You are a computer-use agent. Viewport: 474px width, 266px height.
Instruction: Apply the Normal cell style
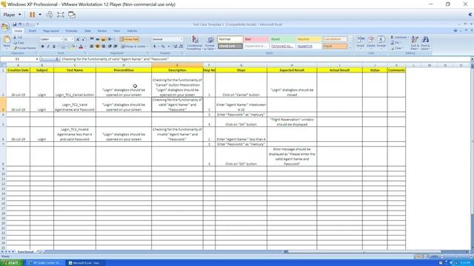[x=230, y=39]
